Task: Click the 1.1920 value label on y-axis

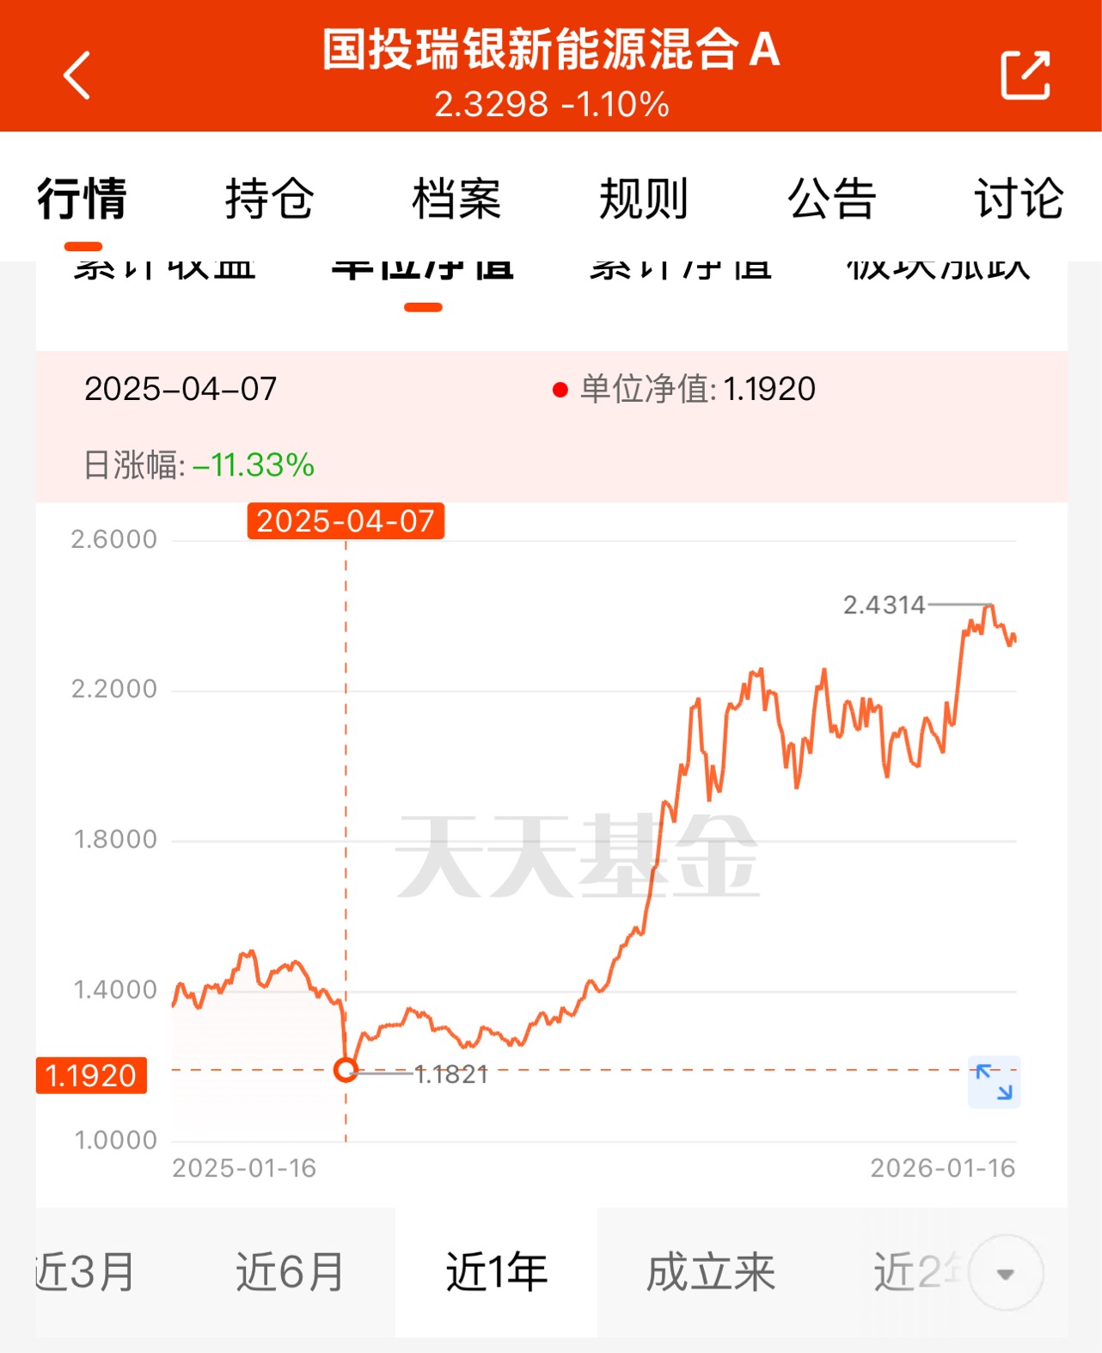Action: tap(91, 1075)
